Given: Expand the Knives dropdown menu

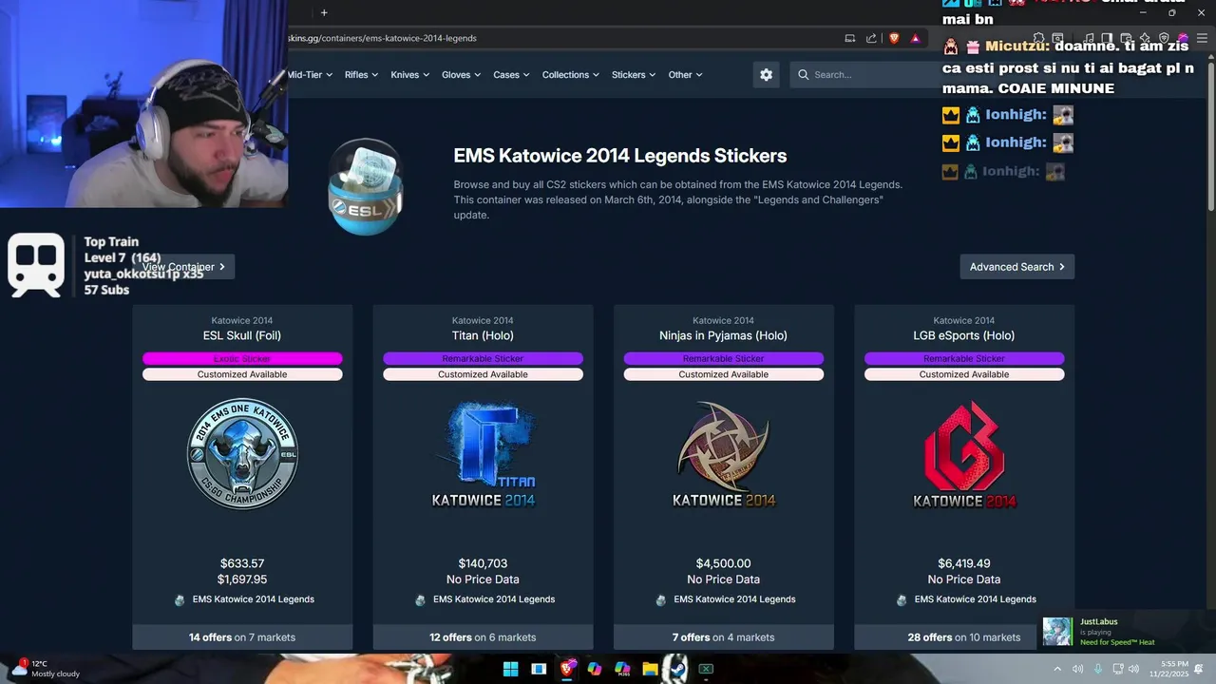Looking at the screenshot, I should 410,75.
